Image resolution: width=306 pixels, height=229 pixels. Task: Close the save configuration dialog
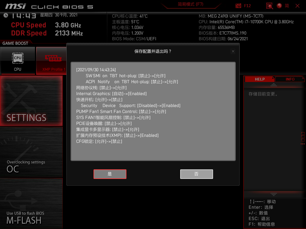pos(233,51)
